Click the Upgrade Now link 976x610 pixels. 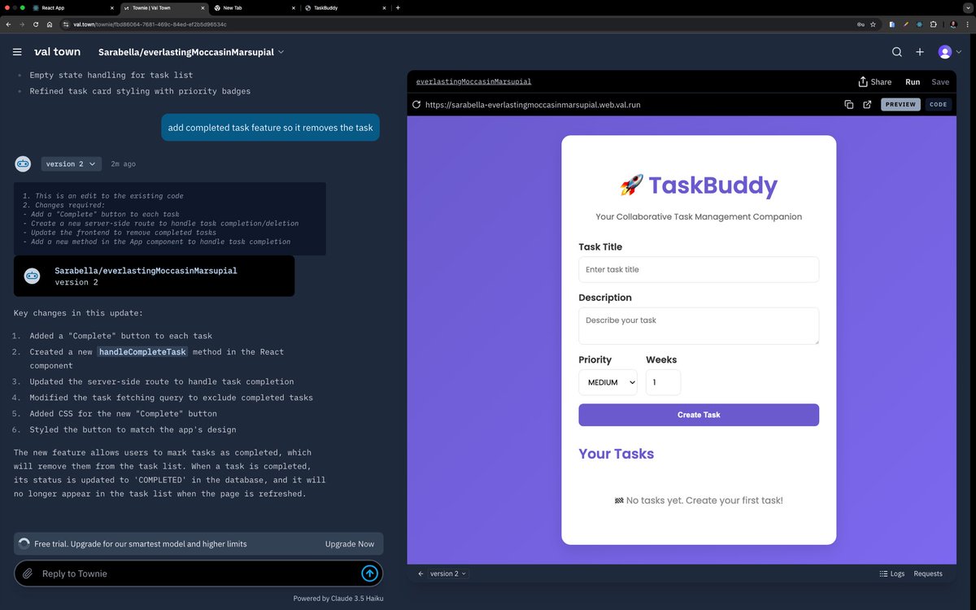350,544
